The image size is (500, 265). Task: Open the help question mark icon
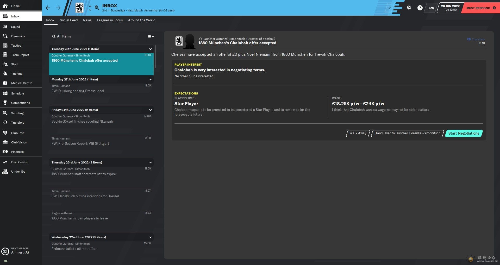[420, 8]
